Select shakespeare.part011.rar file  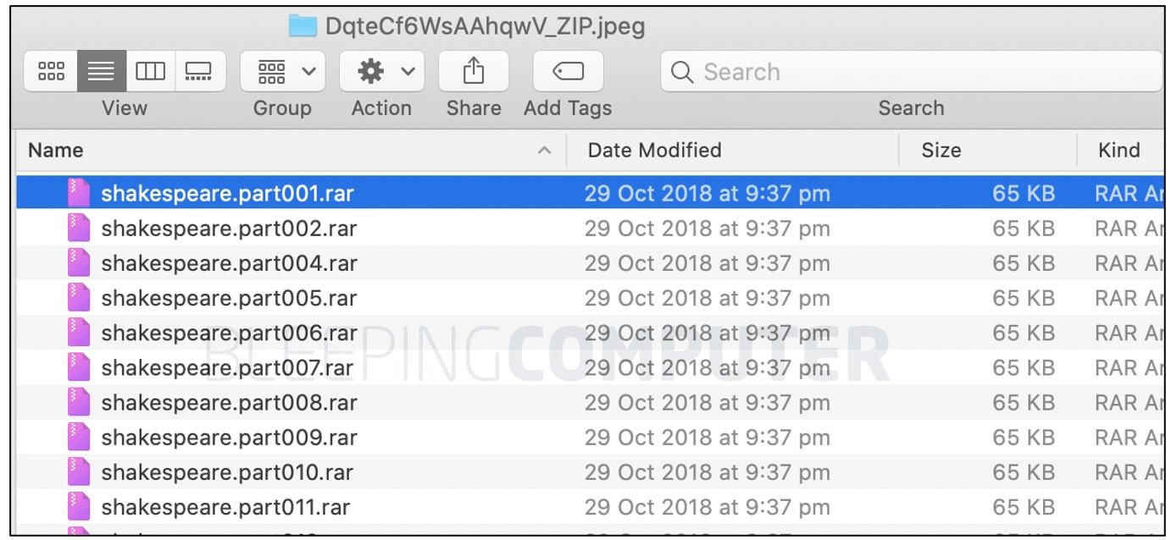[225, 507]
